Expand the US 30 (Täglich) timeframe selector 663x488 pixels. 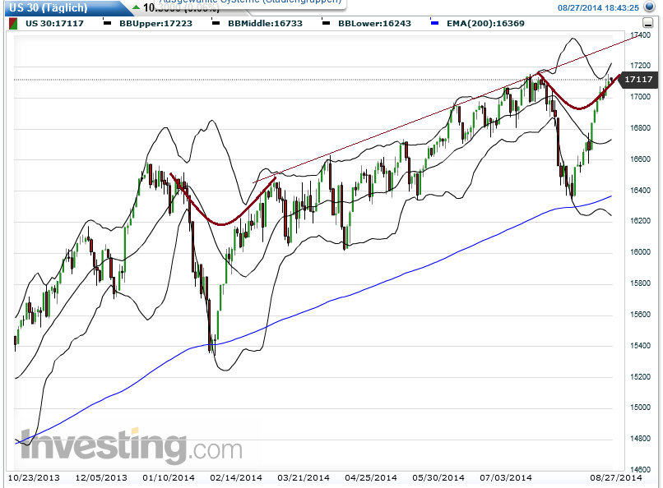[49, 7]
